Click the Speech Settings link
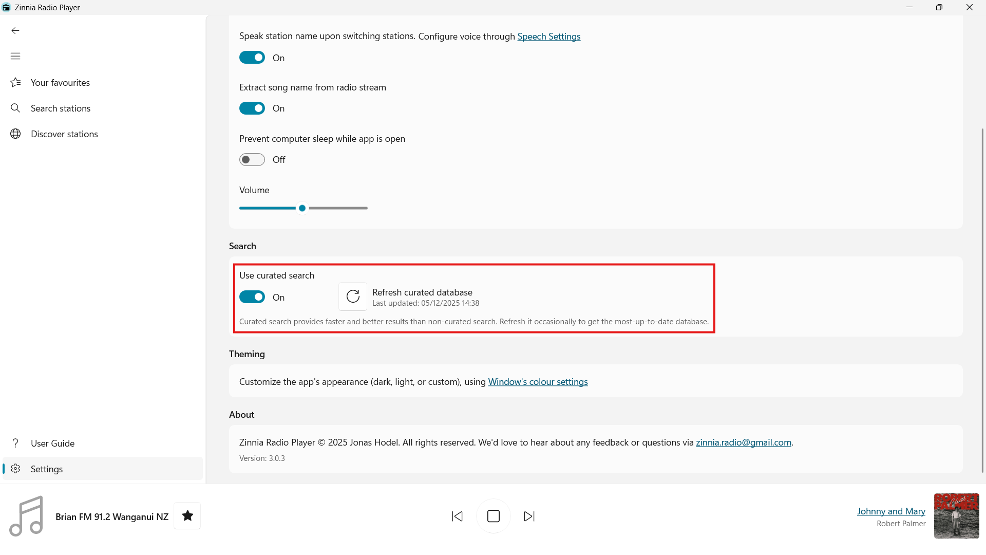The width and height of the screenshot is (986, 555). [549, 36]
